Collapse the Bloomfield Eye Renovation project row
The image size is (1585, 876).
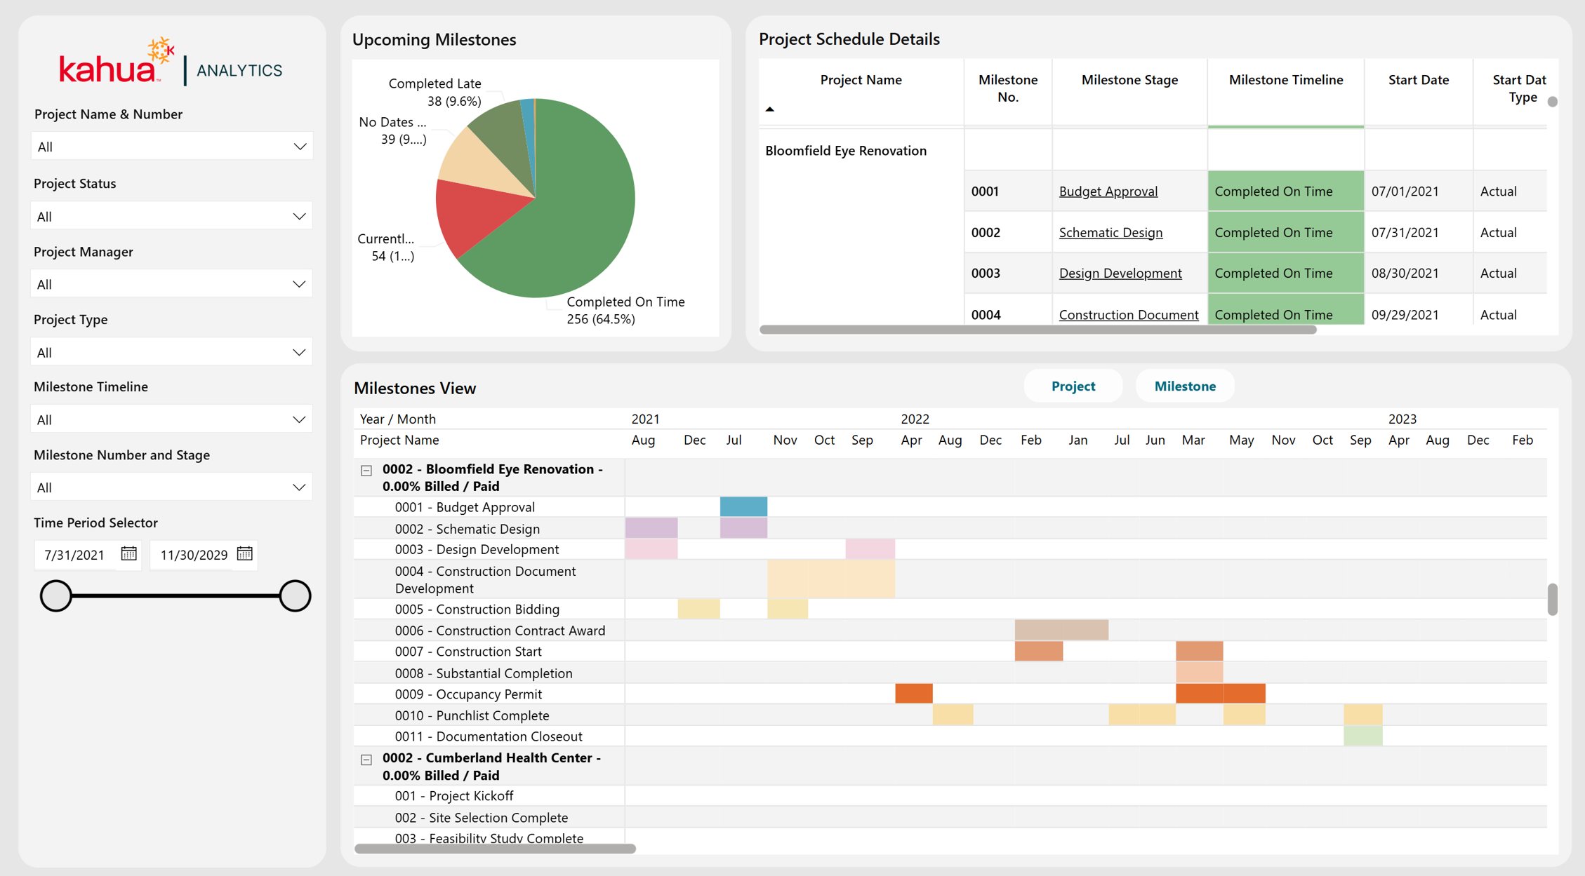366,471
